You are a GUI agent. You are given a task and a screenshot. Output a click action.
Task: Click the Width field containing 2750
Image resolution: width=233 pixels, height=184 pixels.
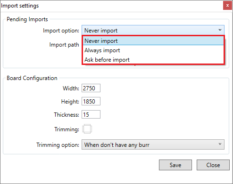click(x=91, y=88)
